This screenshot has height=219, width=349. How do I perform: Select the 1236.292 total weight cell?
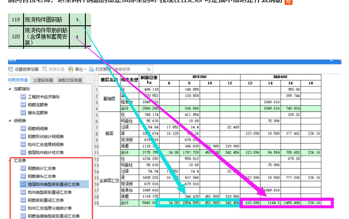(x=149, y=159)
